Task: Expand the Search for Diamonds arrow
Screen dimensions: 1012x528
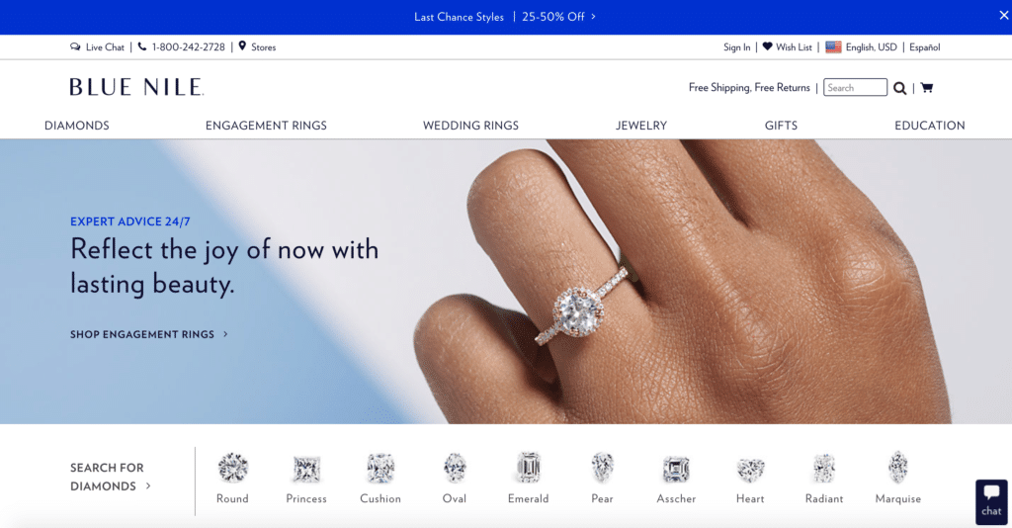Action: tap(148, 486)
